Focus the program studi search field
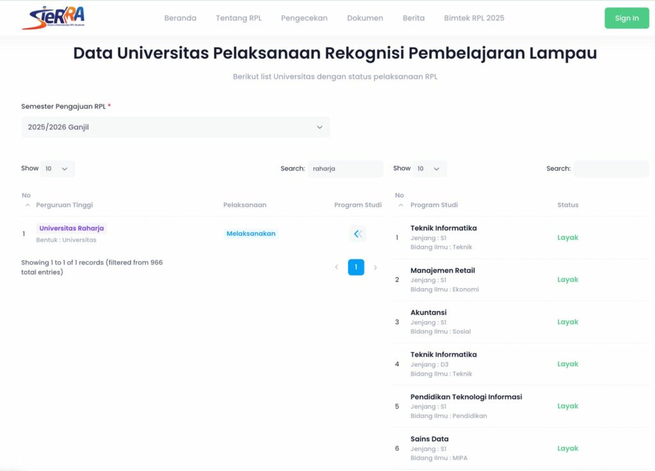The width and height of the screenshot is (655, 471). 611,169
